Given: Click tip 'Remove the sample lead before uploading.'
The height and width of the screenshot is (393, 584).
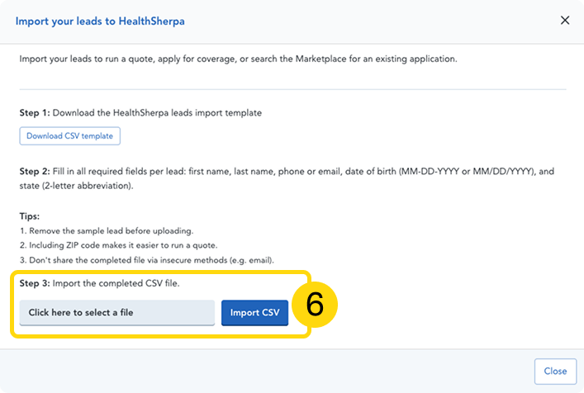Looking at the screenshot, I should click(x=107, y=231).
